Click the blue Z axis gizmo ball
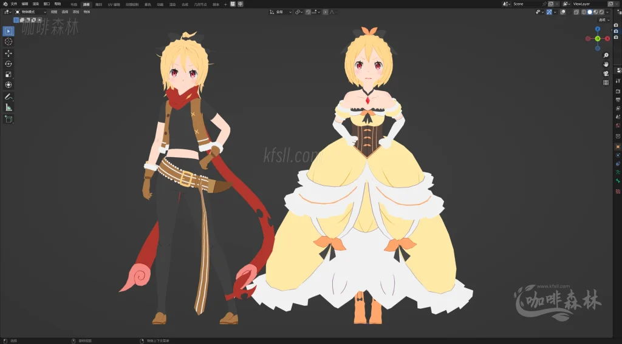The height and width of the screenshot is (344, 622). tap(598, 29)
